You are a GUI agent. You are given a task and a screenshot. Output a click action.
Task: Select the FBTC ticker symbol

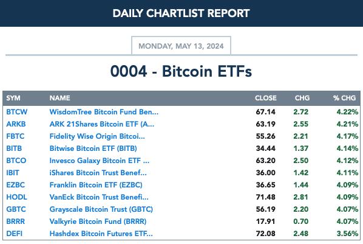tap(15, 136)
